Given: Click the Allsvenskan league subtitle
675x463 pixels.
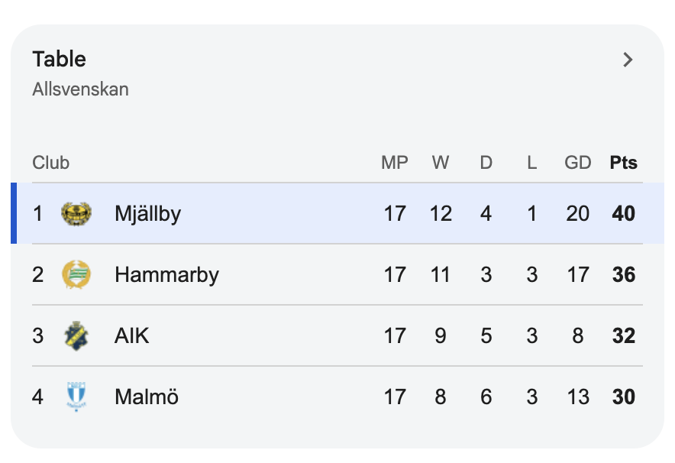Looking at the screenshot, I should (x=80, y=89).
